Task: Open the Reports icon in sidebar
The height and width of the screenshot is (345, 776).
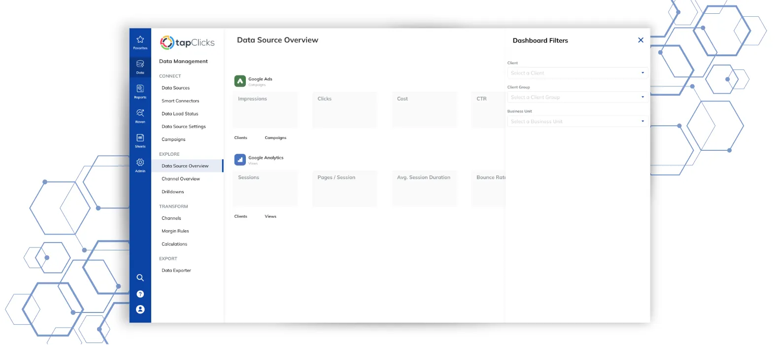Action: [x=140, y=91]
